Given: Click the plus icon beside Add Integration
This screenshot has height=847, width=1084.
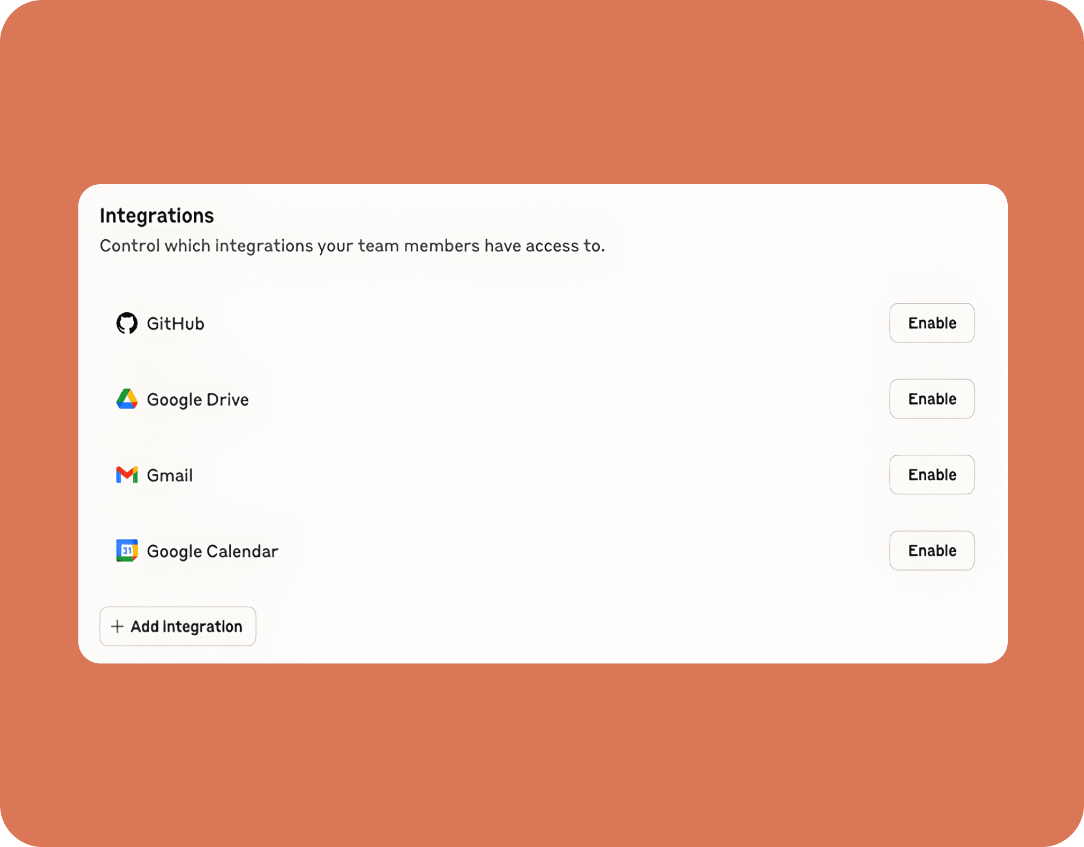Looking at the screenshot, I should coord(117,626).
